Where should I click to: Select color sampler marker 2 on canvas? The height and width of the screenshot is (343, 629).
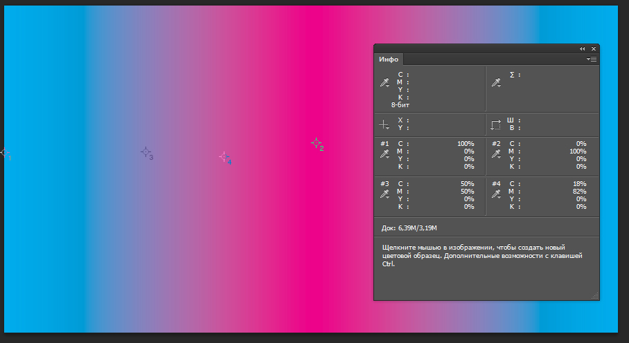[x=316, y=143]
